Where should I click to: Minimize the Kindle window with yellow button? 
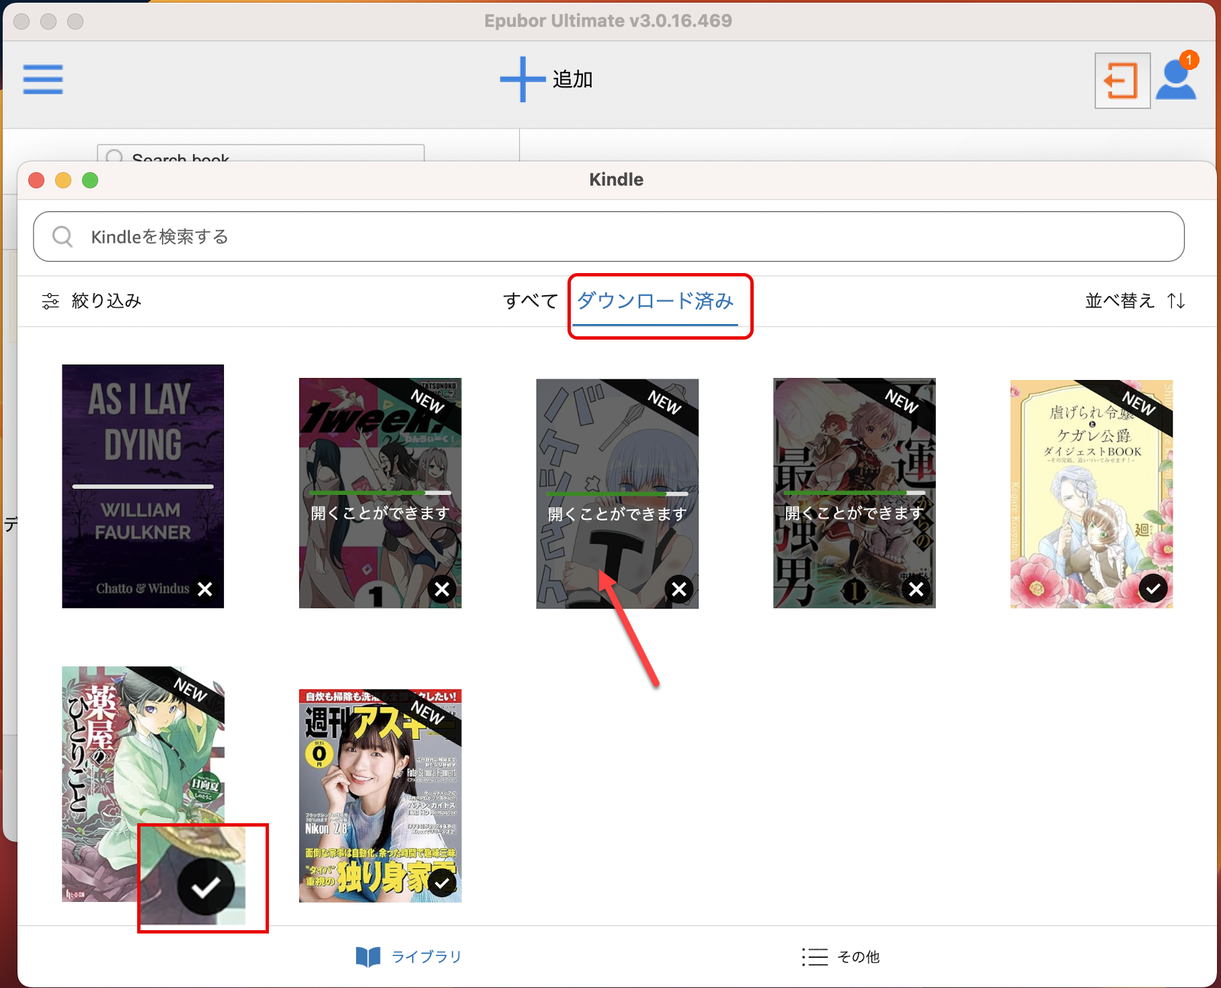(63, 180)
